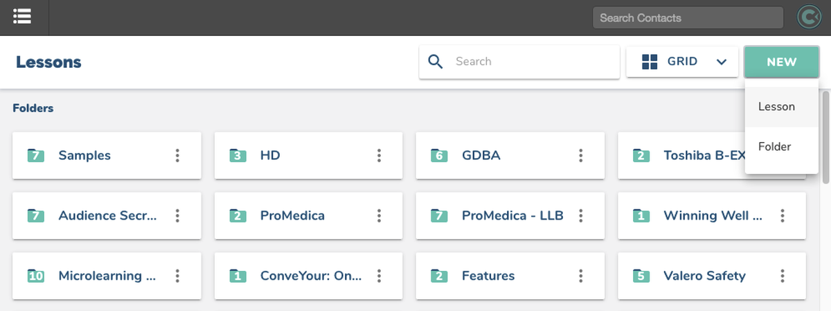The height and width of the screenshot is (311, 831).
Task: Open options menu for Samples folder
Action: point(177,156)
